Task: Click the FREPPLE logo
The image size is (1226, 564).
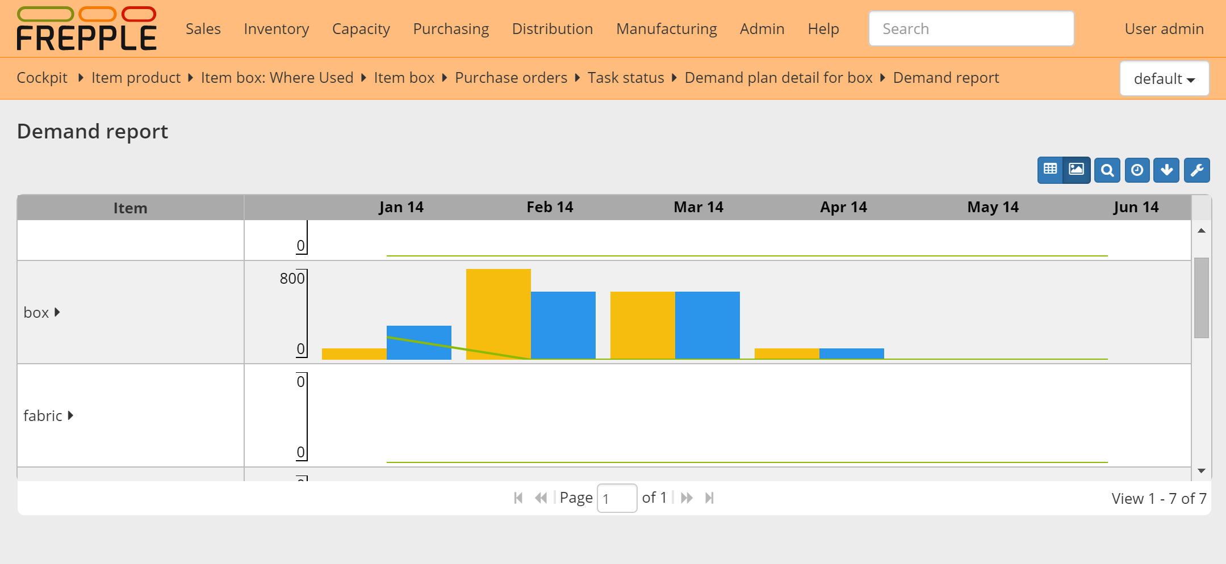Action: point(86,28)
